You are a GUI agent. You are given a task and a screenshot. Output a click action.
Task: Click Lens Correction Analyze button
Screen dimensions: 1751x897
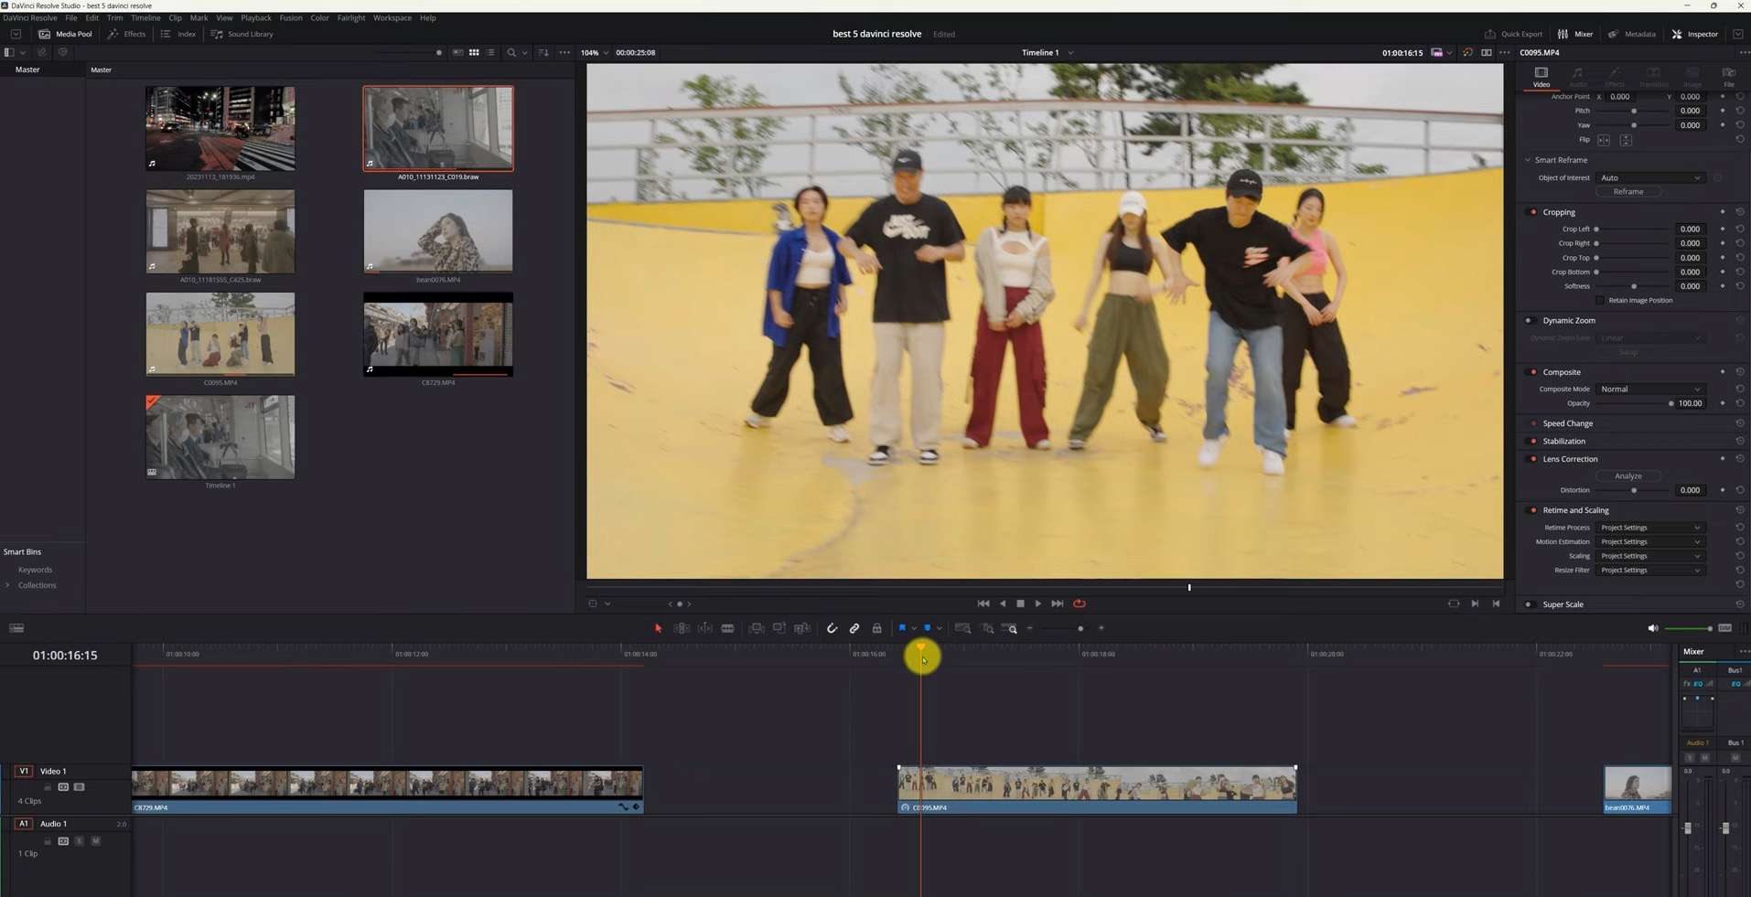(x=1628, y=476)
